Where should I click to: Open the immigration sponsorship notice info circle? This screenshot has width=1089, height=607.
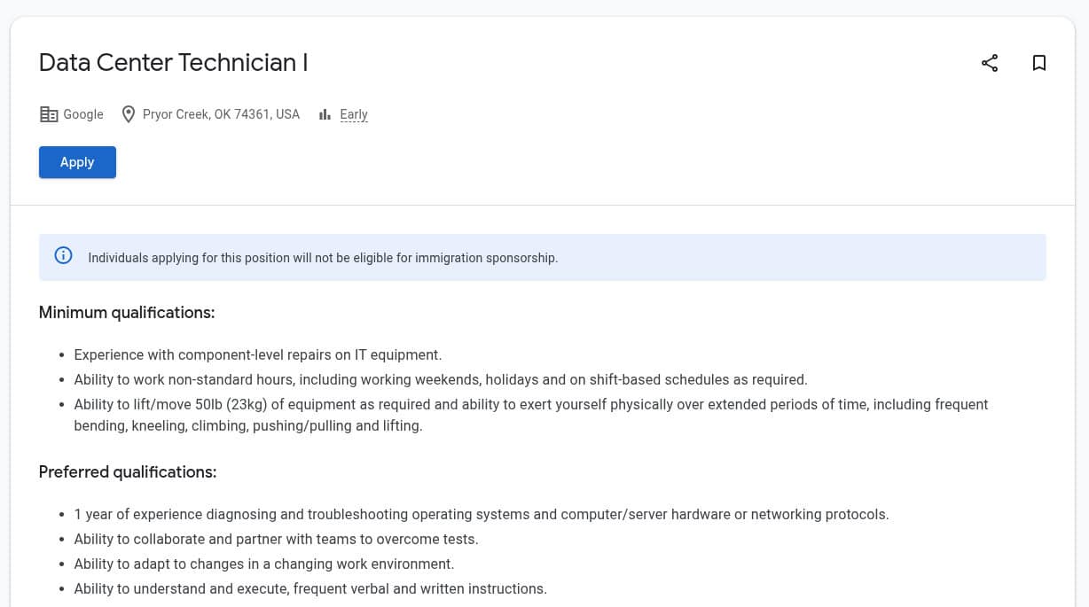click(63, 254)
